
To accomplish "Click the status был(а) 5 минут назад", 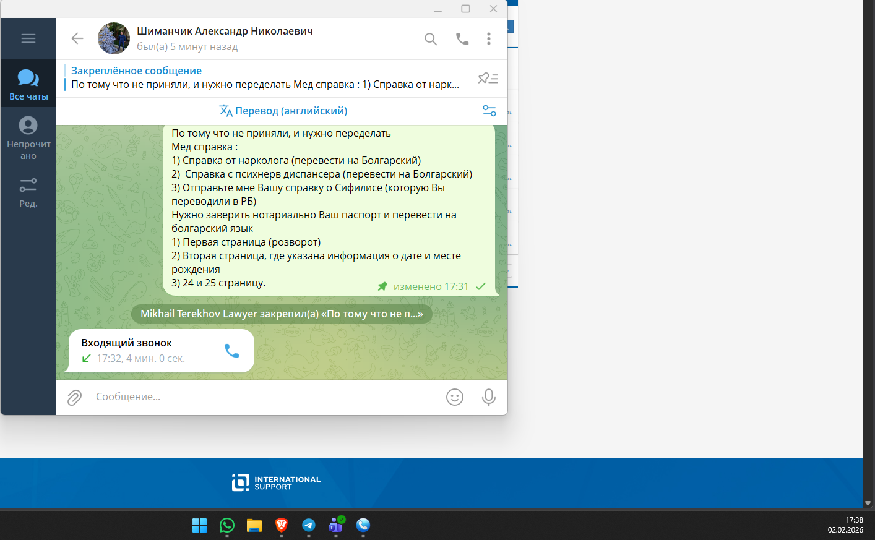I will (x=187, y=46).
